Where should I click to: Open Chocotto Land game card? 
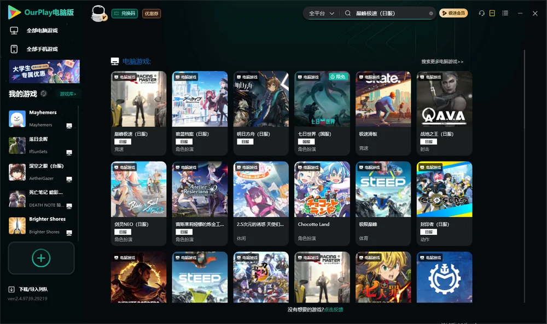322,204
